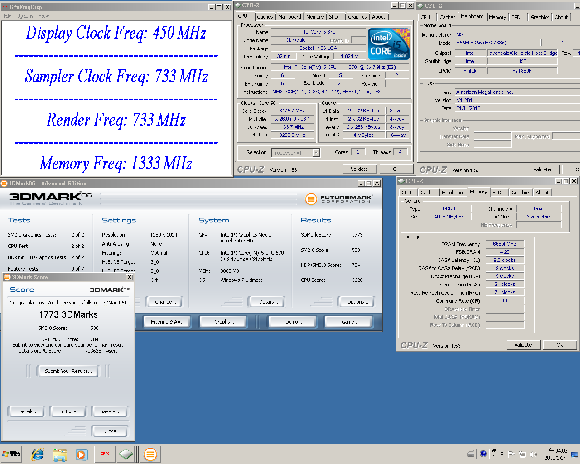580x464 pixels.
Task: Click the Intel Core i5 inside logo
Action: (x=389, y=44)
